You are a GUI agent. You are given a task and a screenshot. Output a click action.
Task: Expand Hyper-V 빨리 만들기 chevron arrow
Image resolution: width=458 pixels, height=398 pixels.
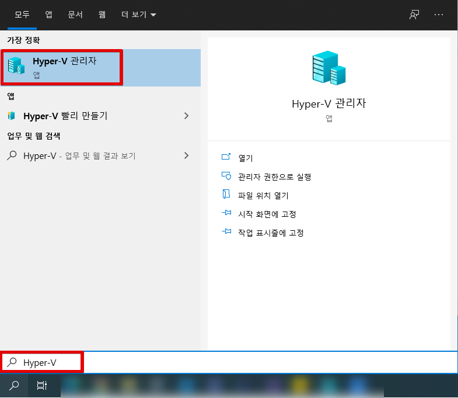pos(186,116)
